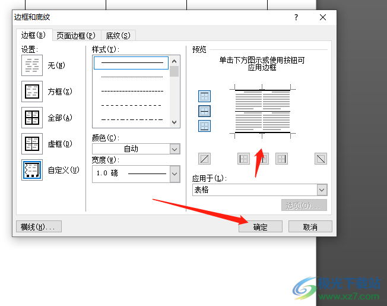The image size is (387, 306).
Task: Open the 底纹(S) shading tab
Action: pyautogui.click(x=118, y=36)
